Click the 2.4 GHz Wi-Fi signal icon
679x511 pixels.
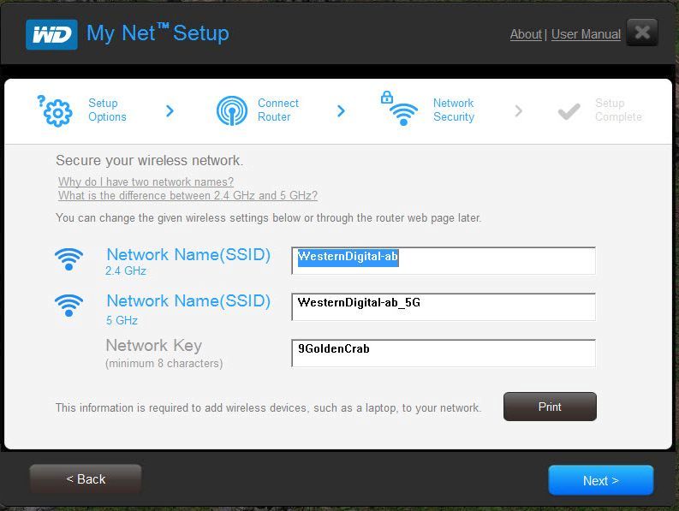click(68, 259)
